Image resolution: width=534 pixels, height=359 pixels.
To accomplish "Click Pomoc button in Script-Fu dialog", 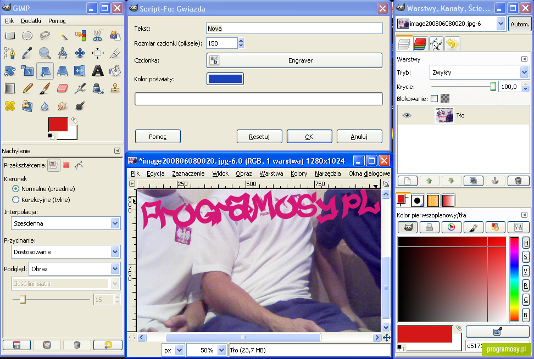I will pyautogui.click(x=158, y=137).
